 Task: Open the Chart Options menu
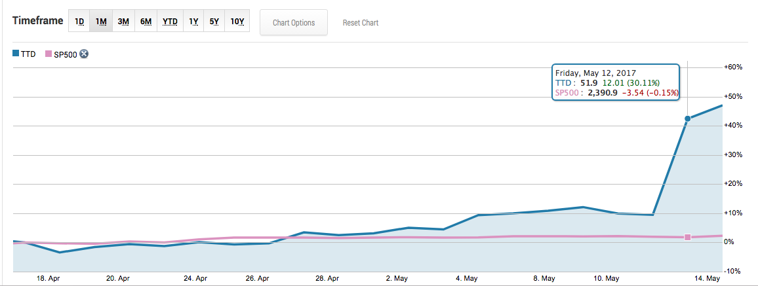coord(294,23)
